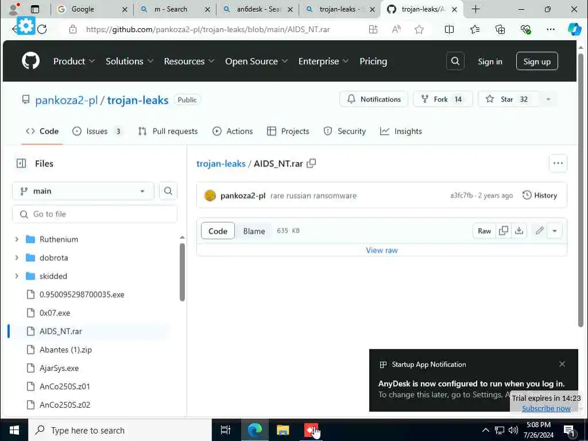
Task: Click the Sign in link
Action: click(490, 61)
